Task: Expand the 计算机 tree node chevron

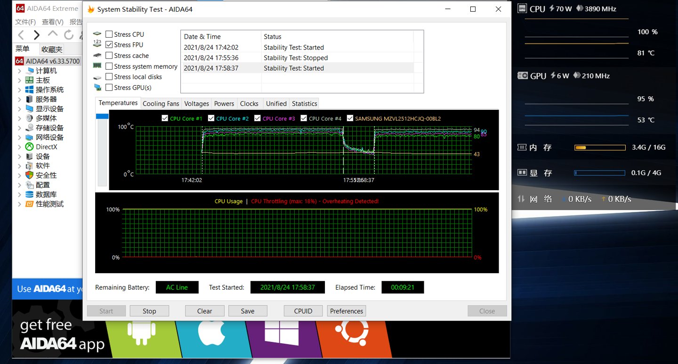Action: [x=19, y=71]
